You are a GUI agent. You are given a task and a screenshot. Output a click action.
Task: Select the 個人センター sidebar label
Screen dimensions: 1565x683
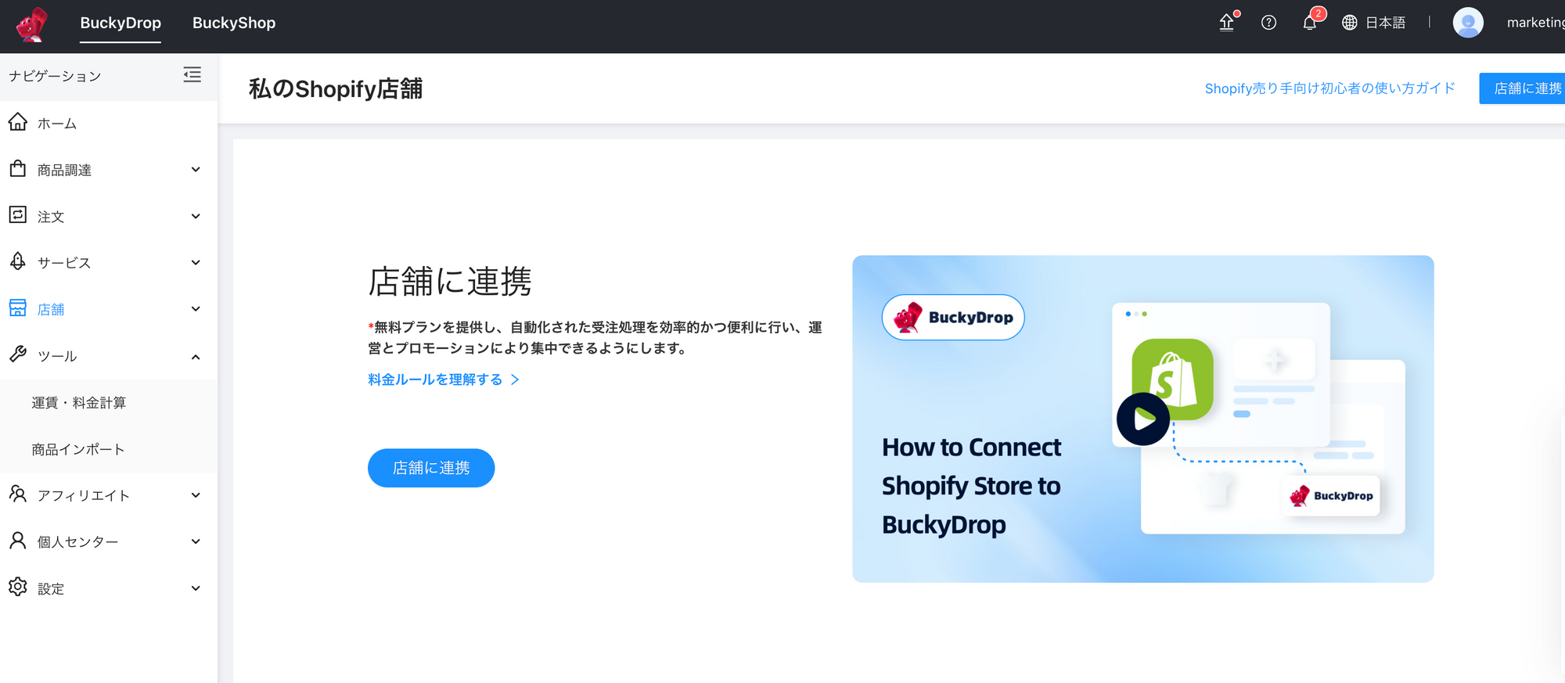click(78, 542)
